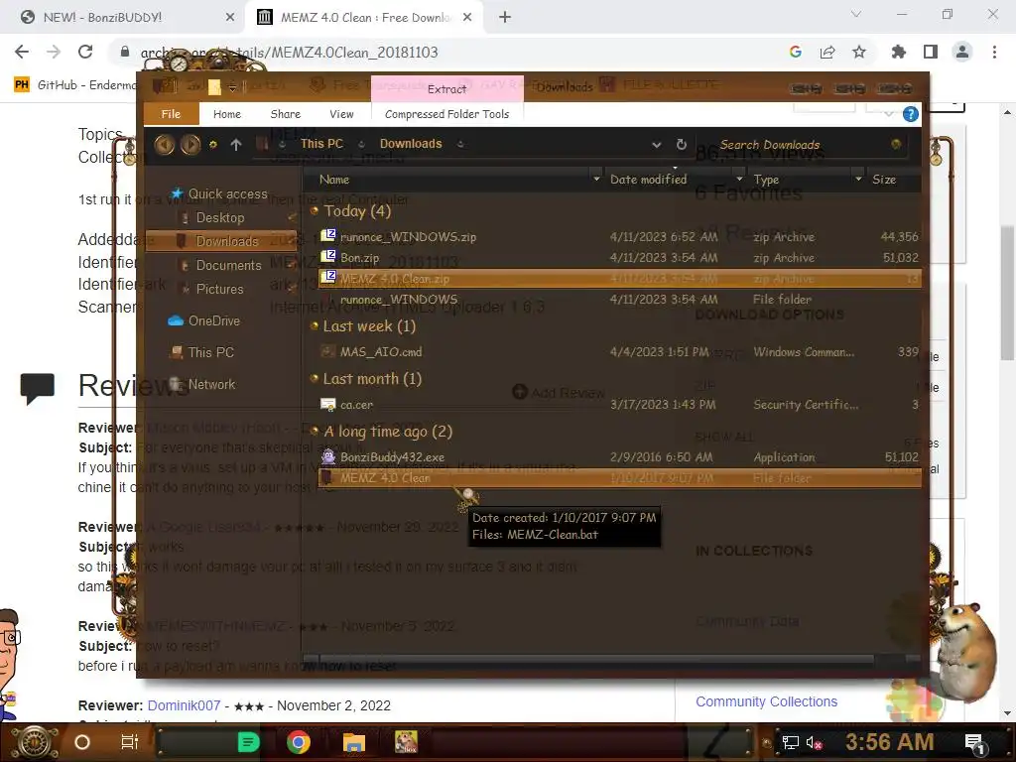Expand the ribbon chevron near help icon
The image size is (1016, 762).
(888, 114)
